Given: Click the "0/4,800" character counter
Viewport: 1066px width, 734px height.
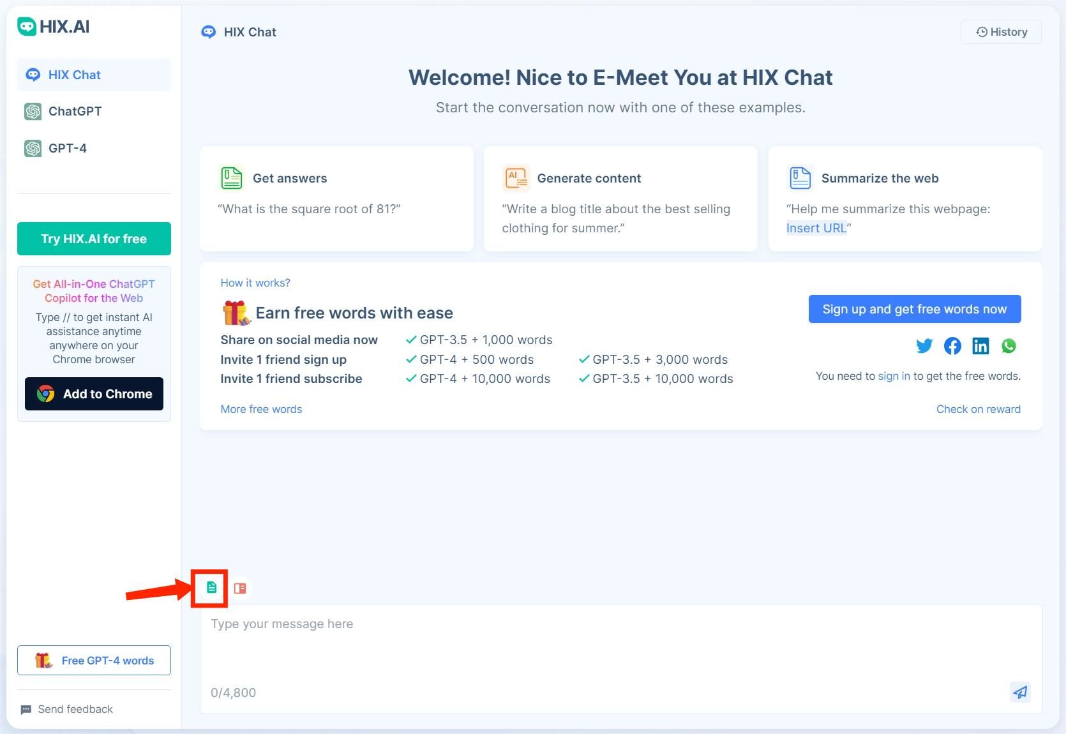Looking at the screenshot, I should pos(233,693).
